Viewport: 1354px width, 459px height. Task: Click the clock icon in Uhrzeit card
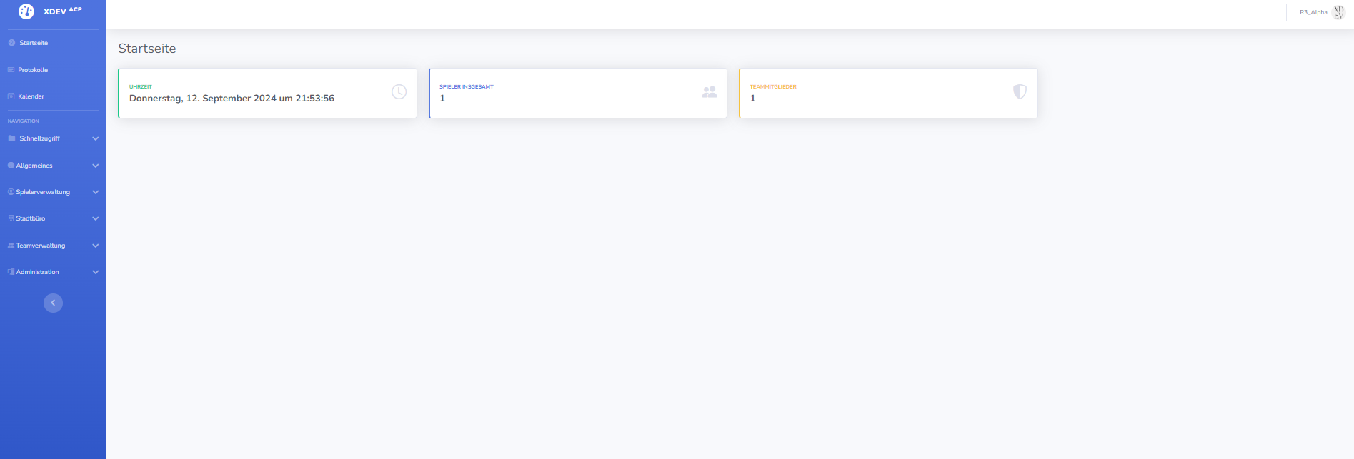point(399,92)
